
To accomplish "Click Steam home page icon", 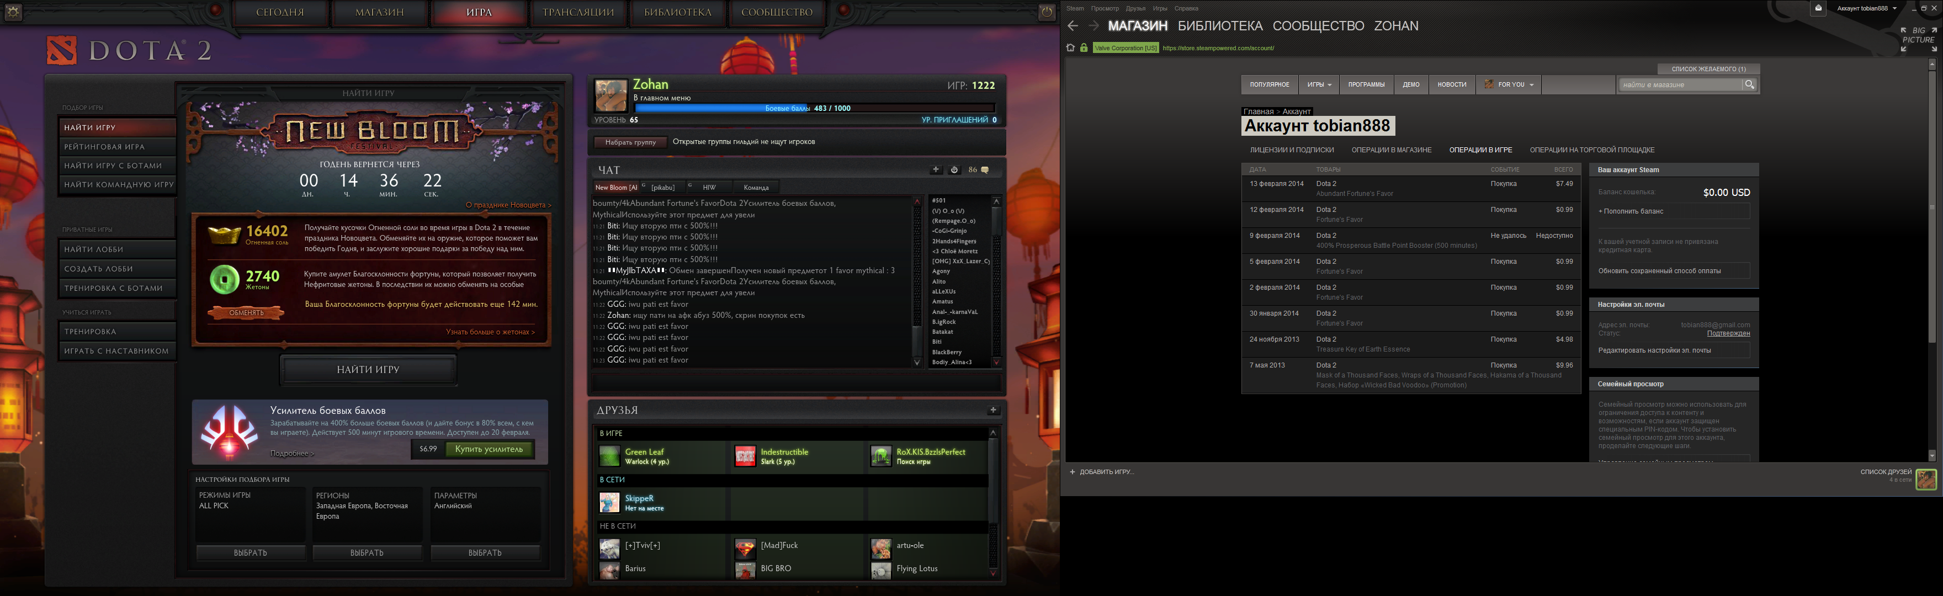I will point(1070,47).
